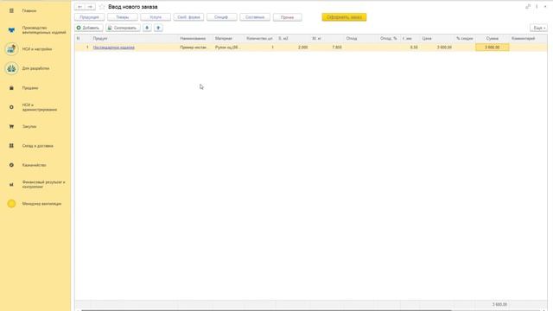
Task: Click the Добавить button
Action: coord(88,28)
